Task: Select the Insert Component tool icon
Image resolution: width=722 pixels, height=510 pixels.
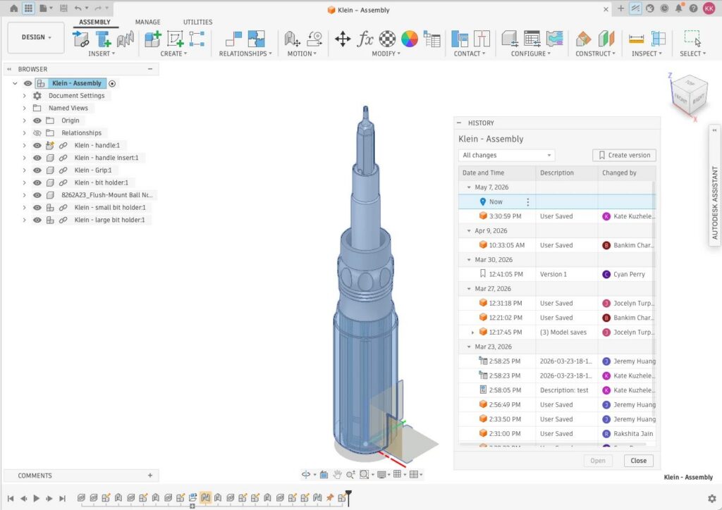Action: (80, 39)
